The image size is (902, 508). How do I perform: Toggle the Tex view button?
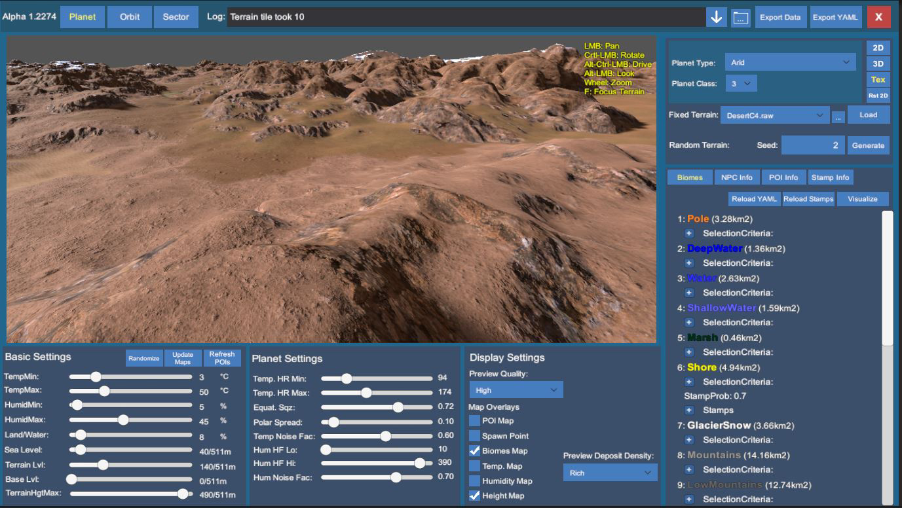tap(878, 79)
